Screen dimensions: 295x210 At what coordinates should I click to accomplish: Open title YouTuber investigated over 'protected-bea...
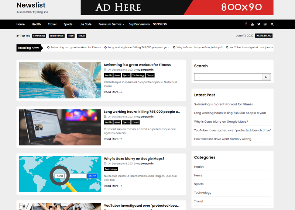[x=142, y=206]
